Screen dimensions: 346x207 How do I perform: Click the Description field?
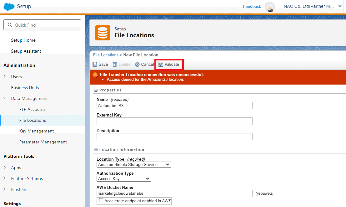[174, 137]
